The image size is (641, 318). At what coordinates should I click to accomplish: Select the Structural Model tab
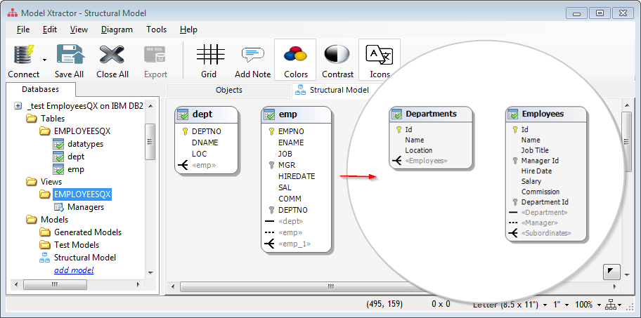tap(332, 91)
